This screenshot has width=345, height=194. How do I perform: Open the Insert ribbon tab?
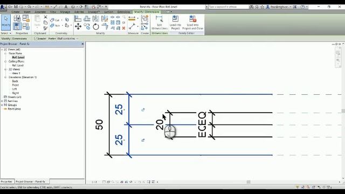27,12
